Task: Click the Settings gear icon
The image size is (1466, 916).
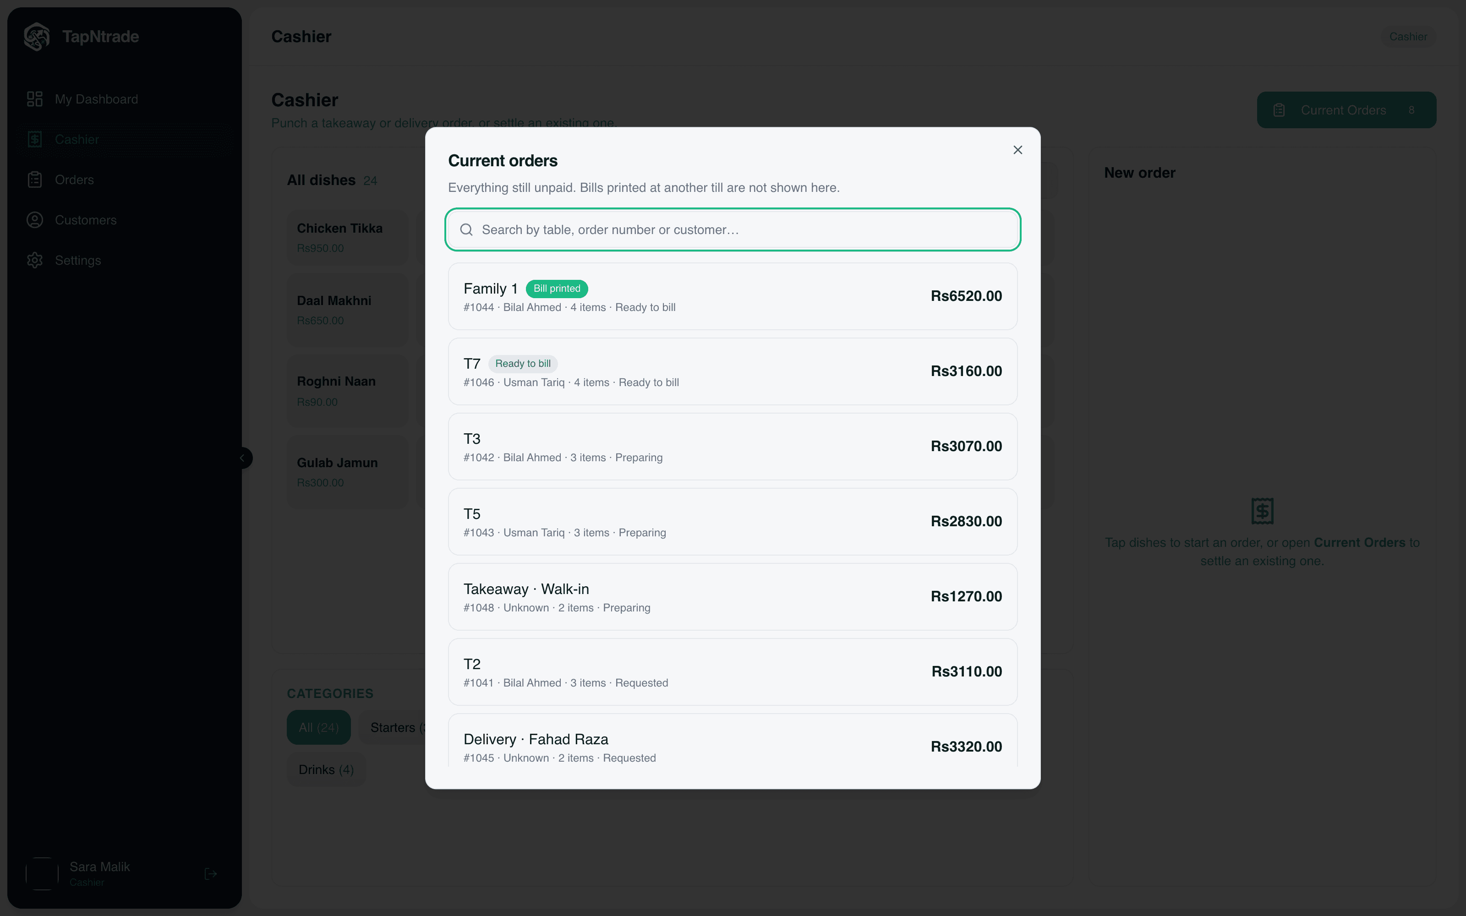Action: [34, 261]
